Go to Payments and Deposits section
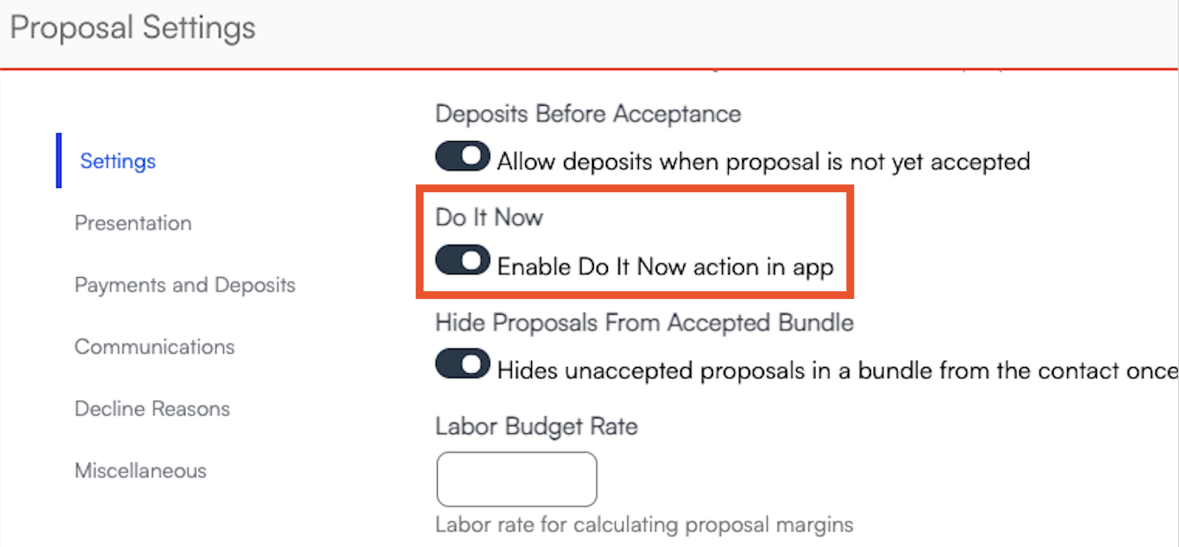1179x547 pixels. [x=184, y=285]
